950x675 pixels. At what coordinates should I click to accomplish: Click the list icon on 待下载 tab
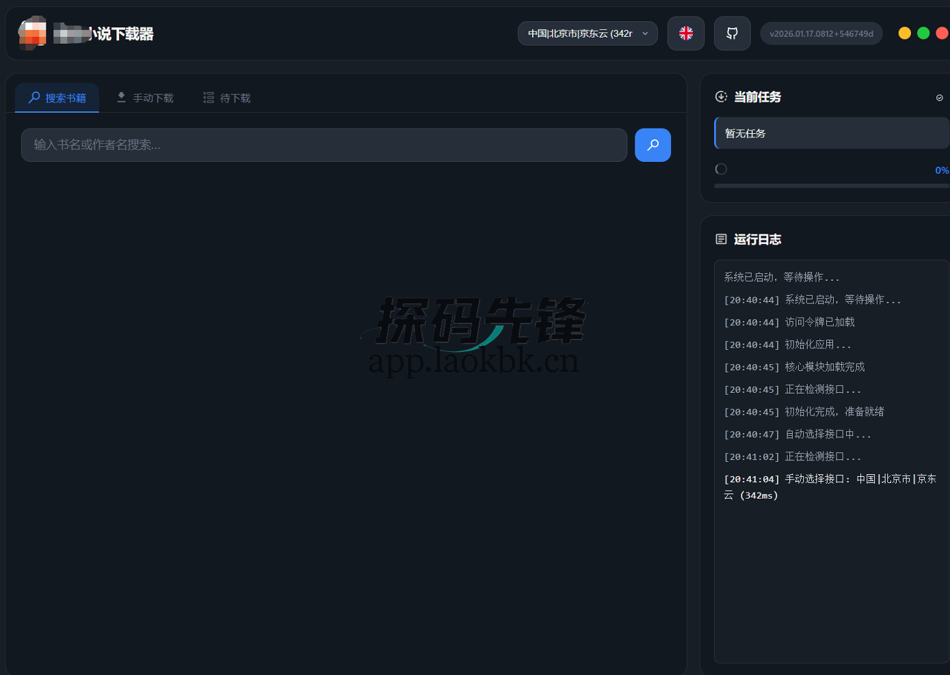pos(208,98)
